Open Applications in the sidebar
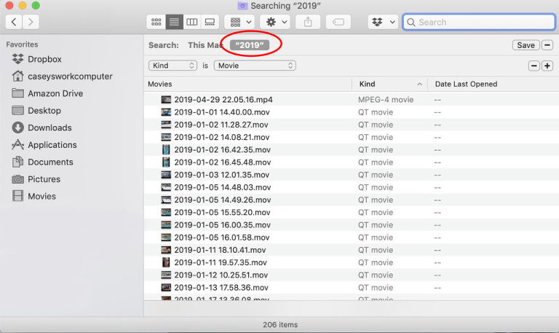Image resolution: width=559 pixels, height=333 pixels. pyautogui.click(x=52, y=145)
